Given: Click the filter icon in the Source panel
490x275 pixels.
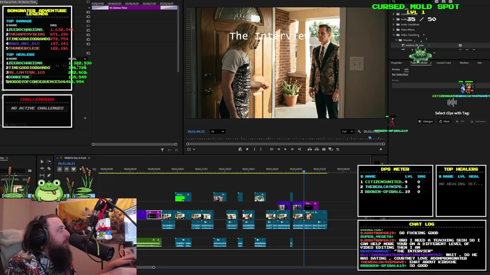Looking at the screenshot, I should point(162,150).
